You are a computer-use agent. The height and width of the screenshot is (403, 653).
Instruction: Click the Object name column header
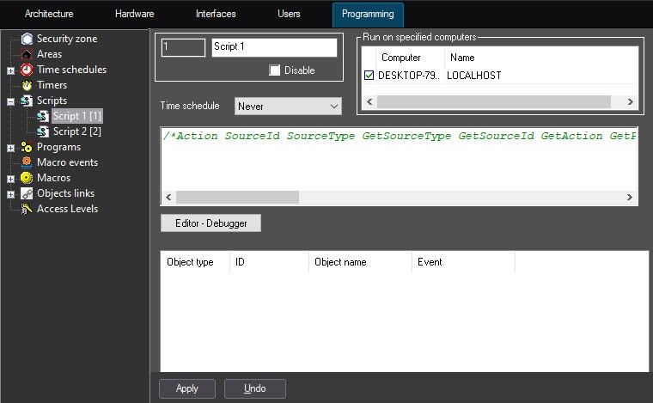click(360, 262)
